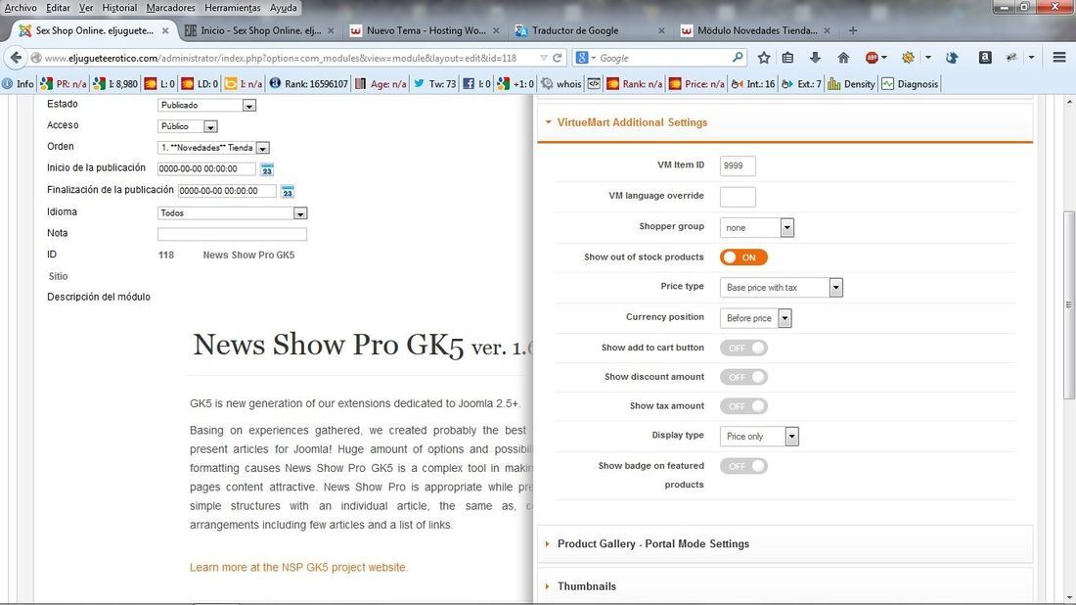Screen dimensions: 1076x605
Task: Open the Amazon toolbar icon
Action: point(985,58)
